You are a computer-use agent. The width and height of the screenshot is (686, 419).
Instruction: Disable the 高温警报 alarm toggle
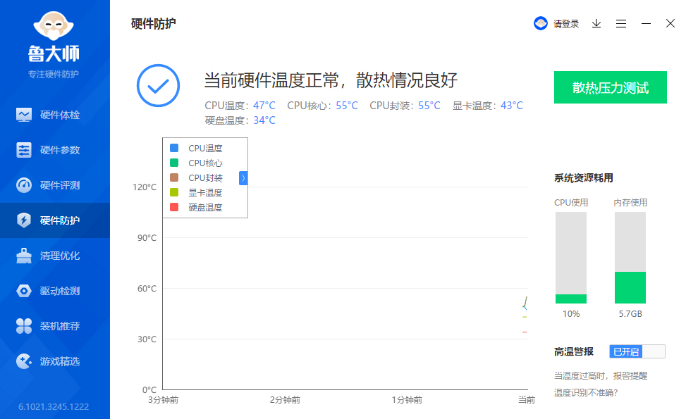tap(637, 351)
